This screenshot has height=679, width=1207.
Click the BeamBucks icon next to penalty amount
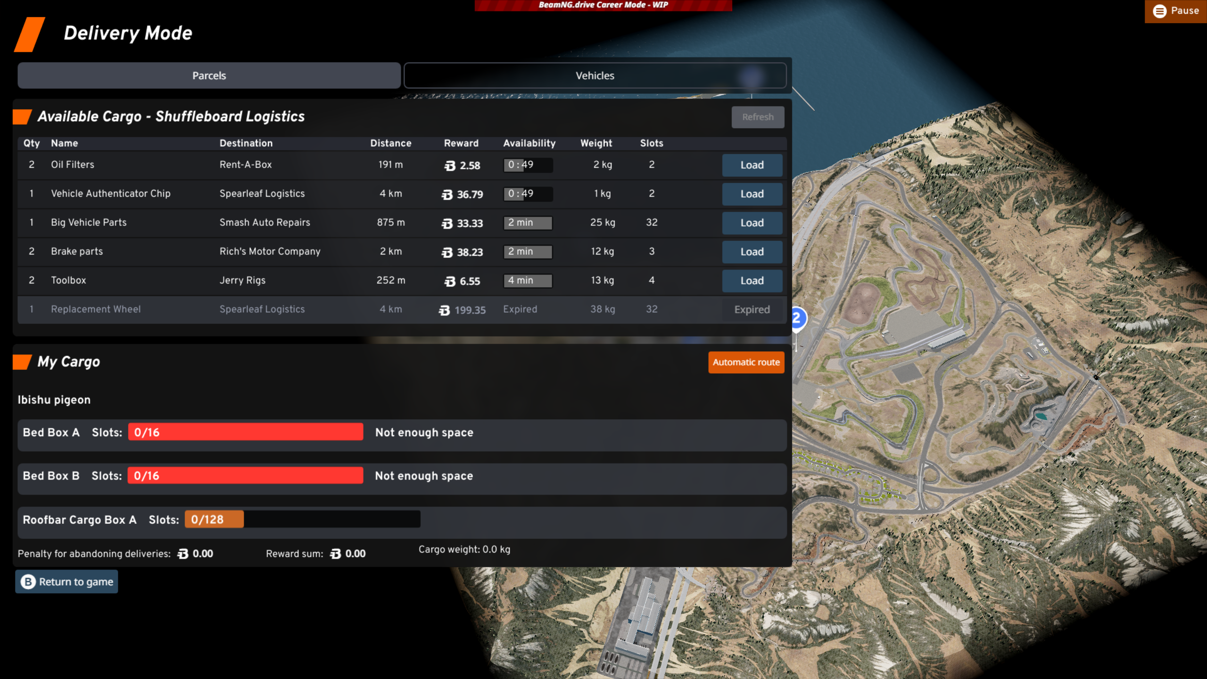click(x=182, y=554)
